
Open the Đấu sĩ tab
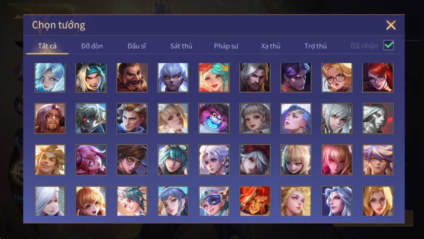[137, 46]
